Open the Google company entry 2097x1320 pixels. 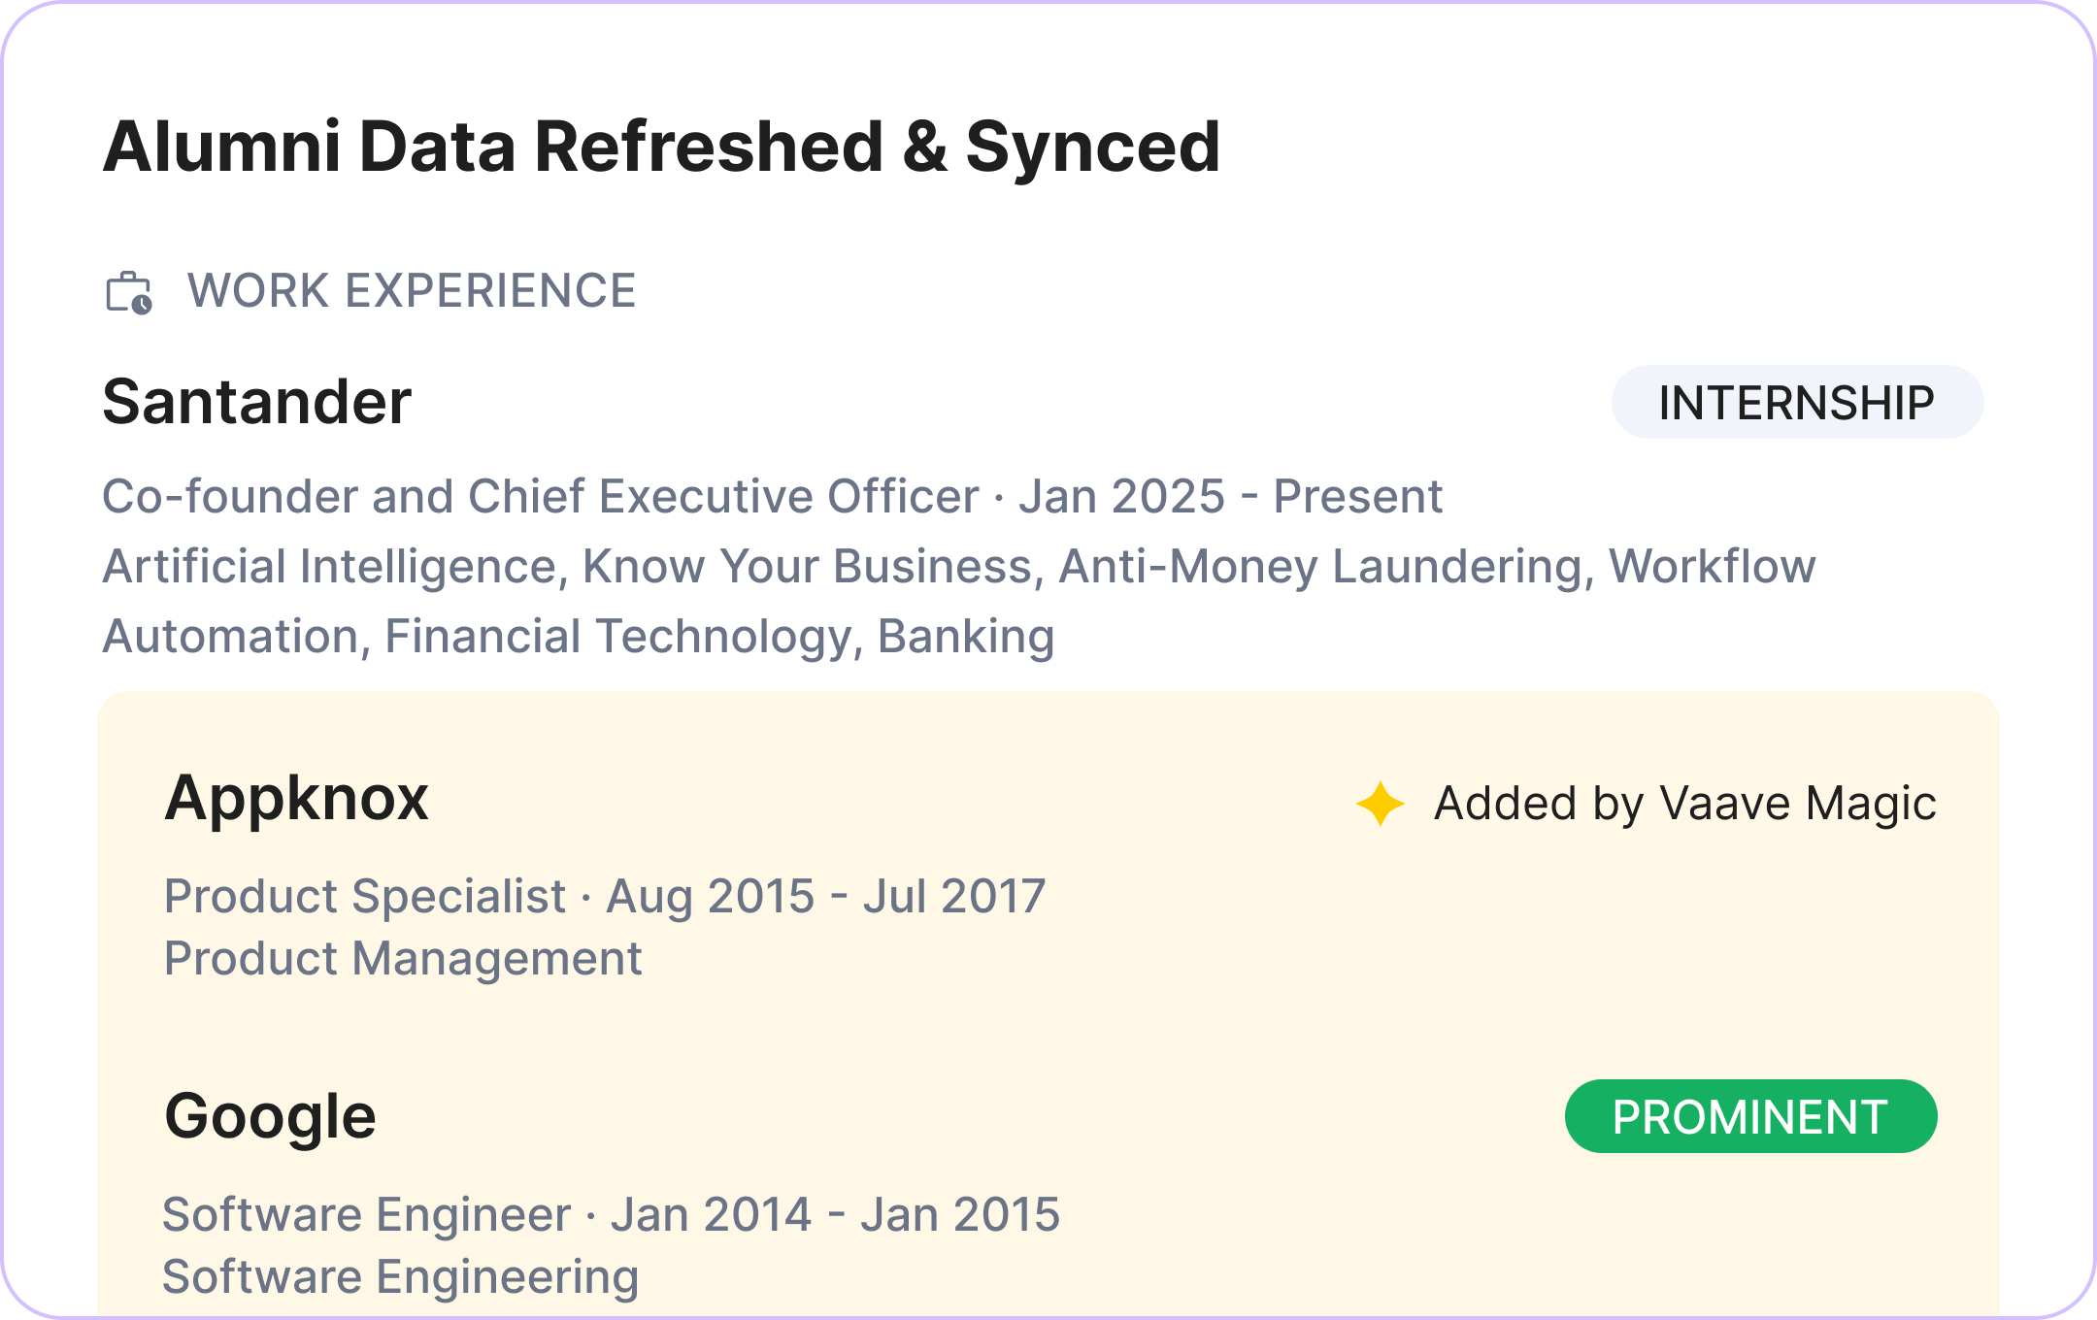270,1116
